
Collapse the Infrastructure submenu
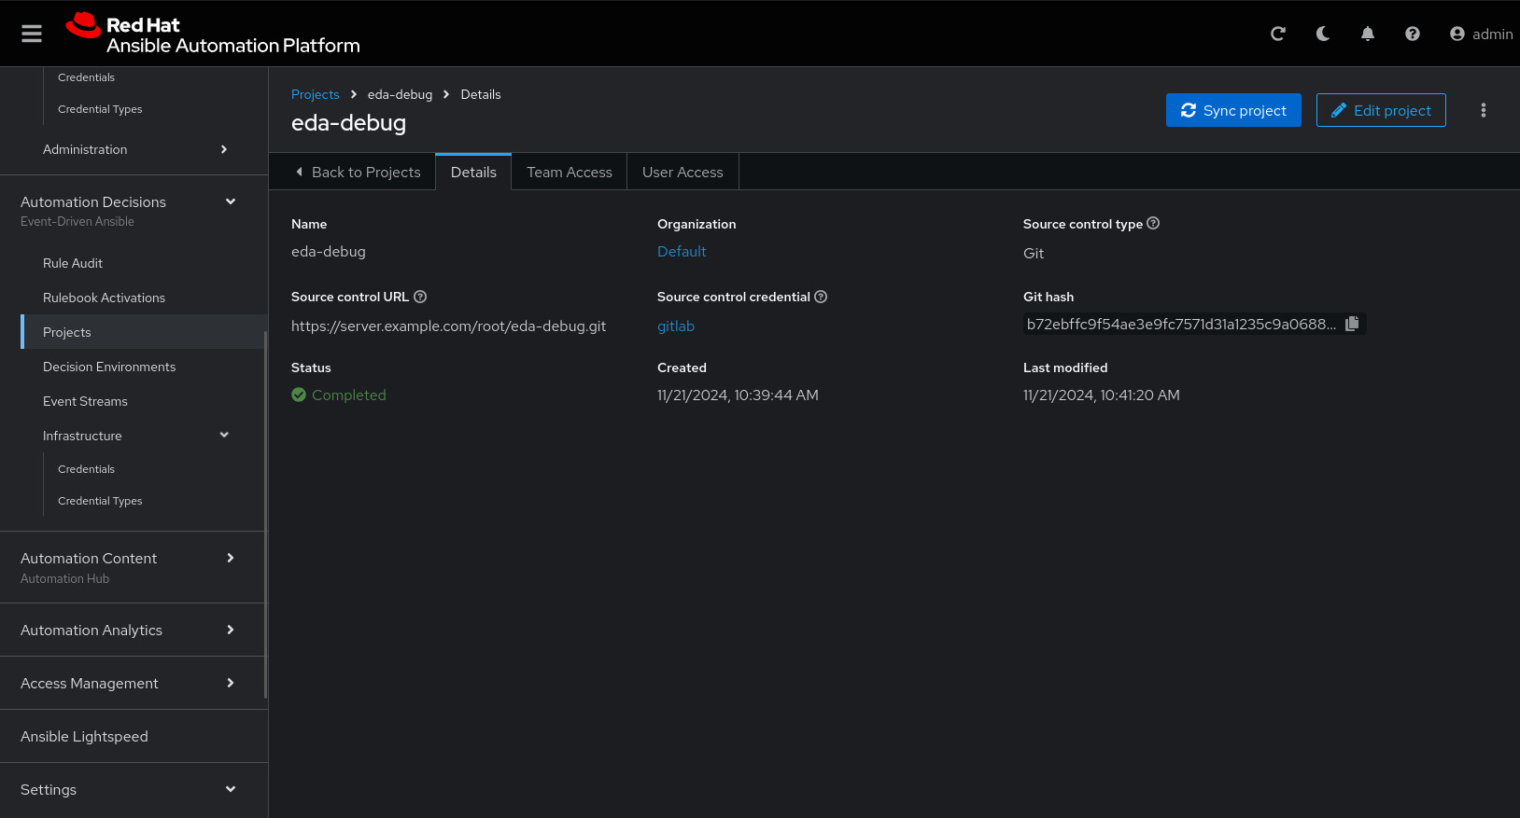click(134, 436)
